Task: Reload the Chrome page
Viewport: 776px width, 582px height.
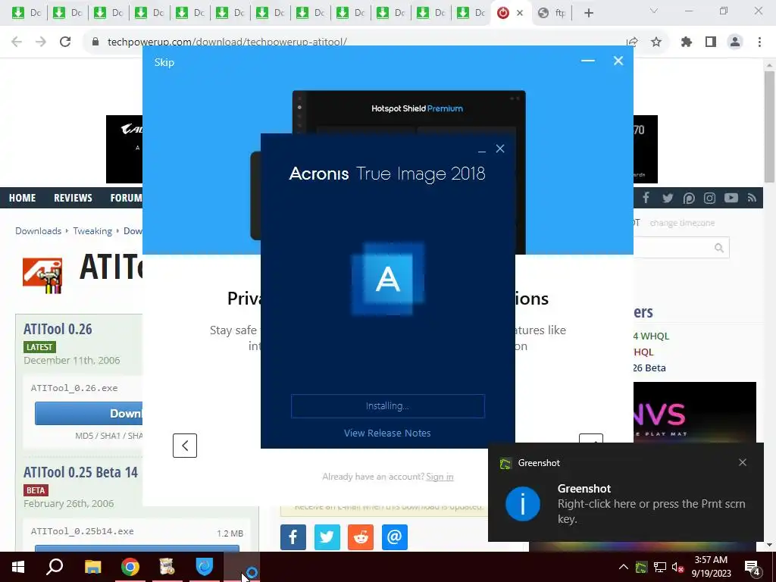Action: pyautogui.click(x=65, y=42)
